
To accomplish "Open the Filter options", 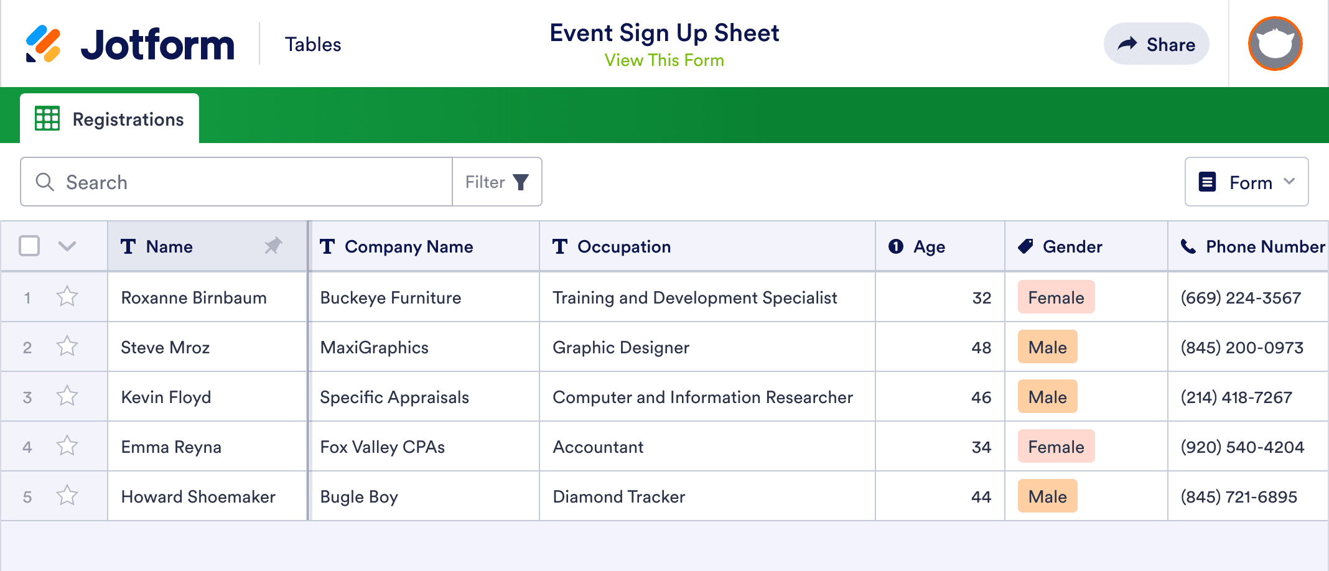I will point(496,182).
